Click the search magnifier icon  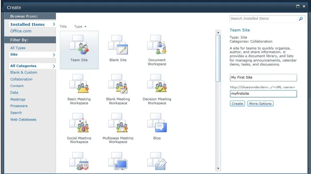301,19
